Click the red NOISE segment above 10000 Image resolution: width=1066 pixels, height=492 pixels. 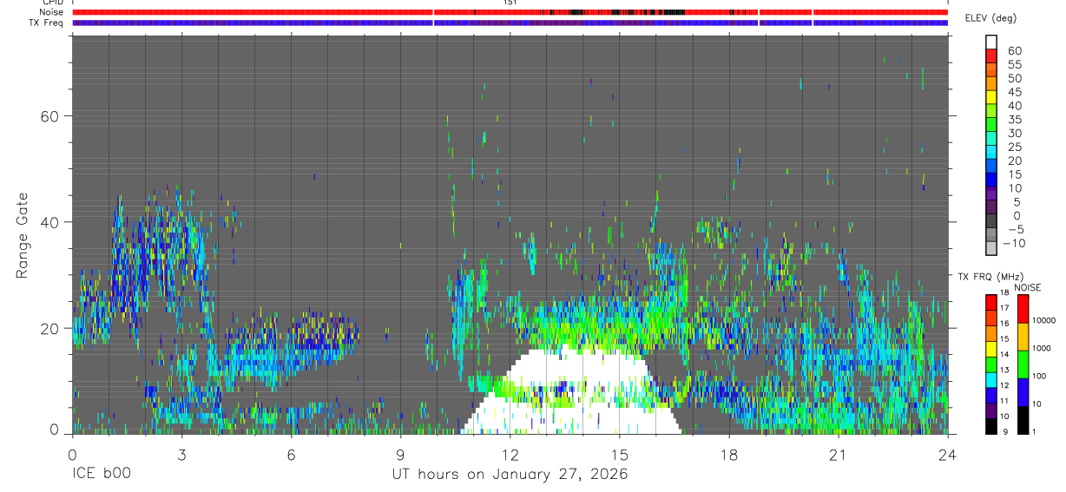click(1023, 309)
